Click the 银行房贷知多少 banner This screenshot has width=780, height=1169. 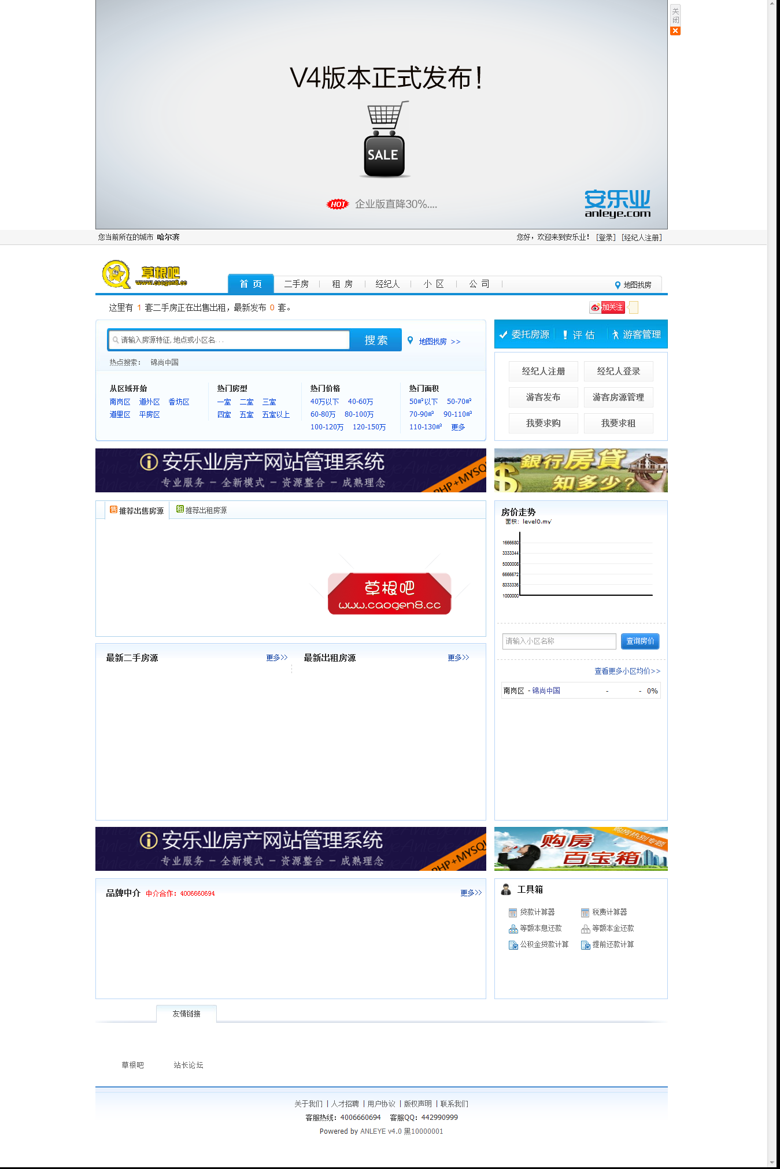pos(581,470)
